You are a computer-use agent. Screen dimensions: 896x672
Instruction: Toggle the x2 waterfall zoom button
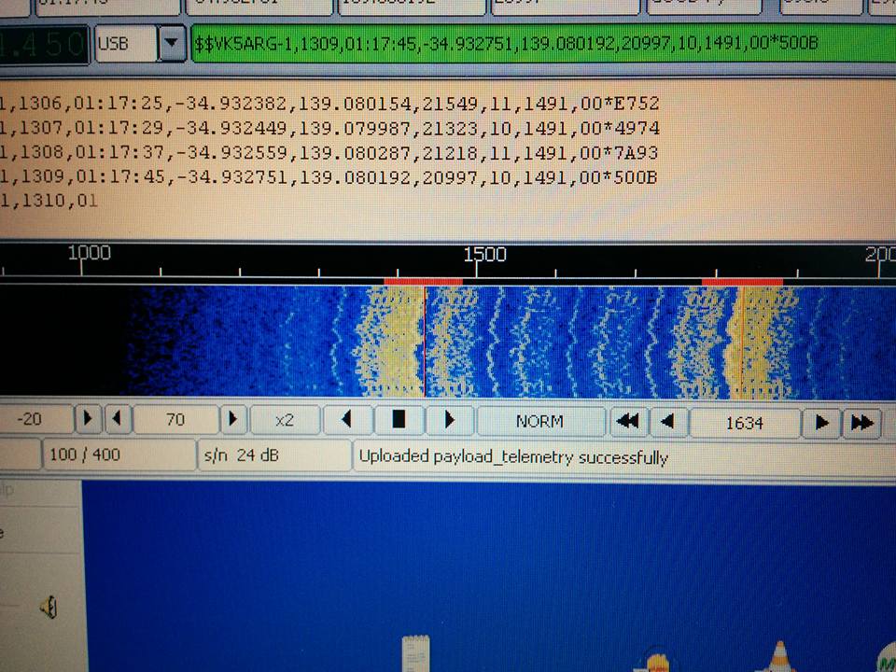pos(285,421)
